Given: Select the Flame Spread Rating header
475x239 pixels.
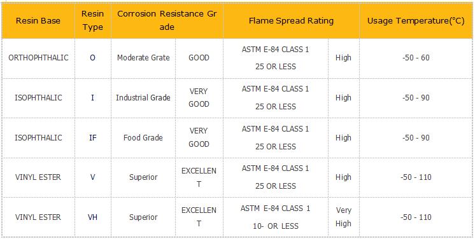Looking at the screenshot, I should [x=291, y=21].
